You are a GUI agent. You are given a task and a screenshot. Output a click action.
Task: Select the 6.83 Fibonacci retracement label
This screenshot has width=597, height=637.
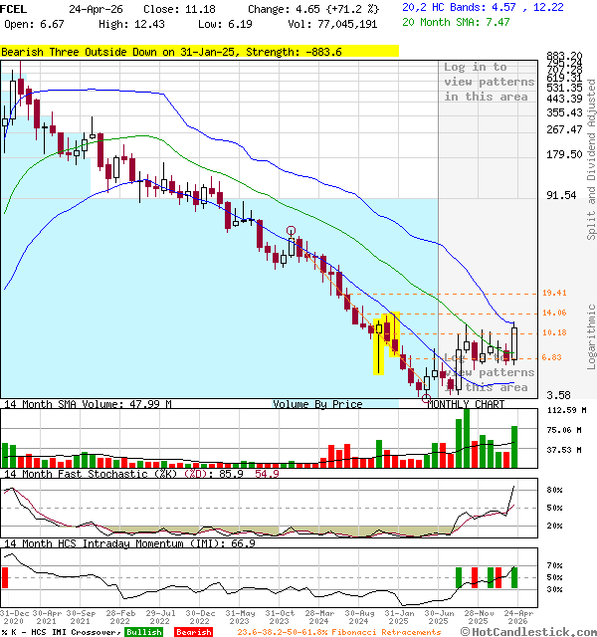tap(553, 357)
